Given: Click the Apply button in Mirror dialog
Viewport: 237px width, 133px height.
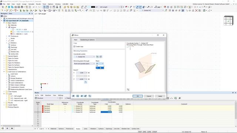Looking at the screenshot, I should pos(160,96).
